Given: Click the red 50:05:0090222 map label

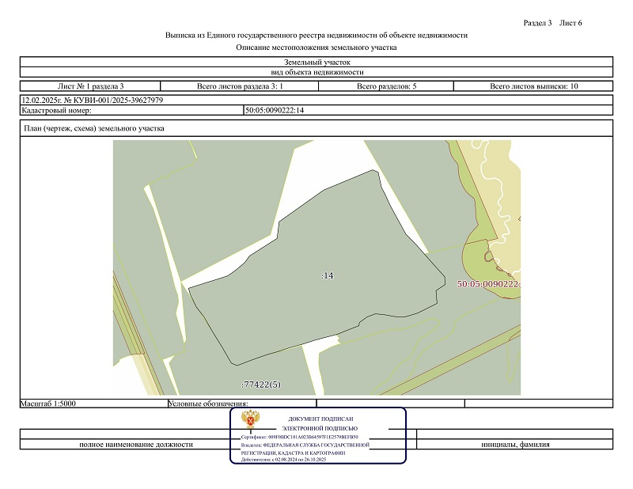Looking at the screenshot, I should click(487, 283).
